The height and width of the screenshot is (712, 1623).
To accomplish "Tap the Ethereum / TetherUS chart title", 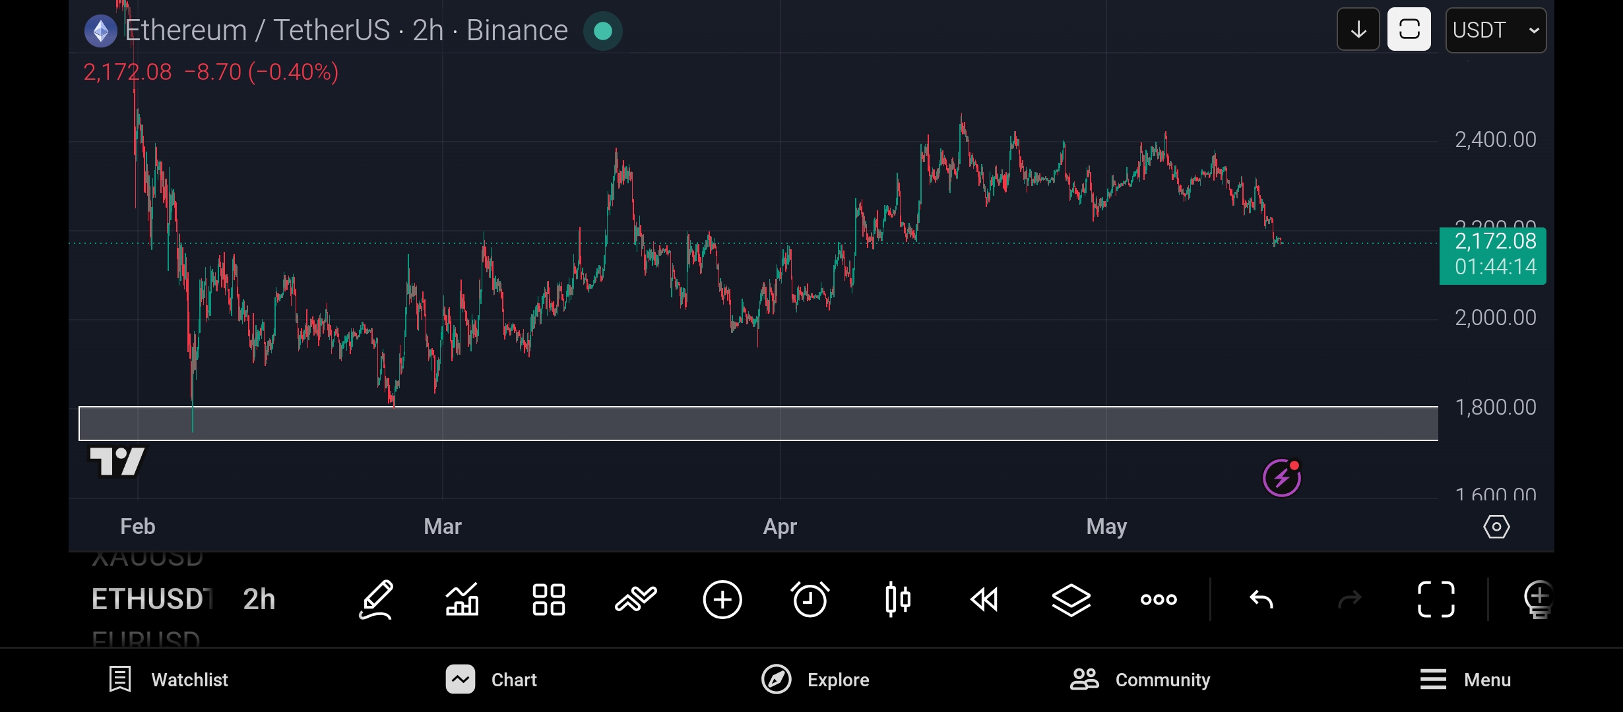I will click(346, 30).
